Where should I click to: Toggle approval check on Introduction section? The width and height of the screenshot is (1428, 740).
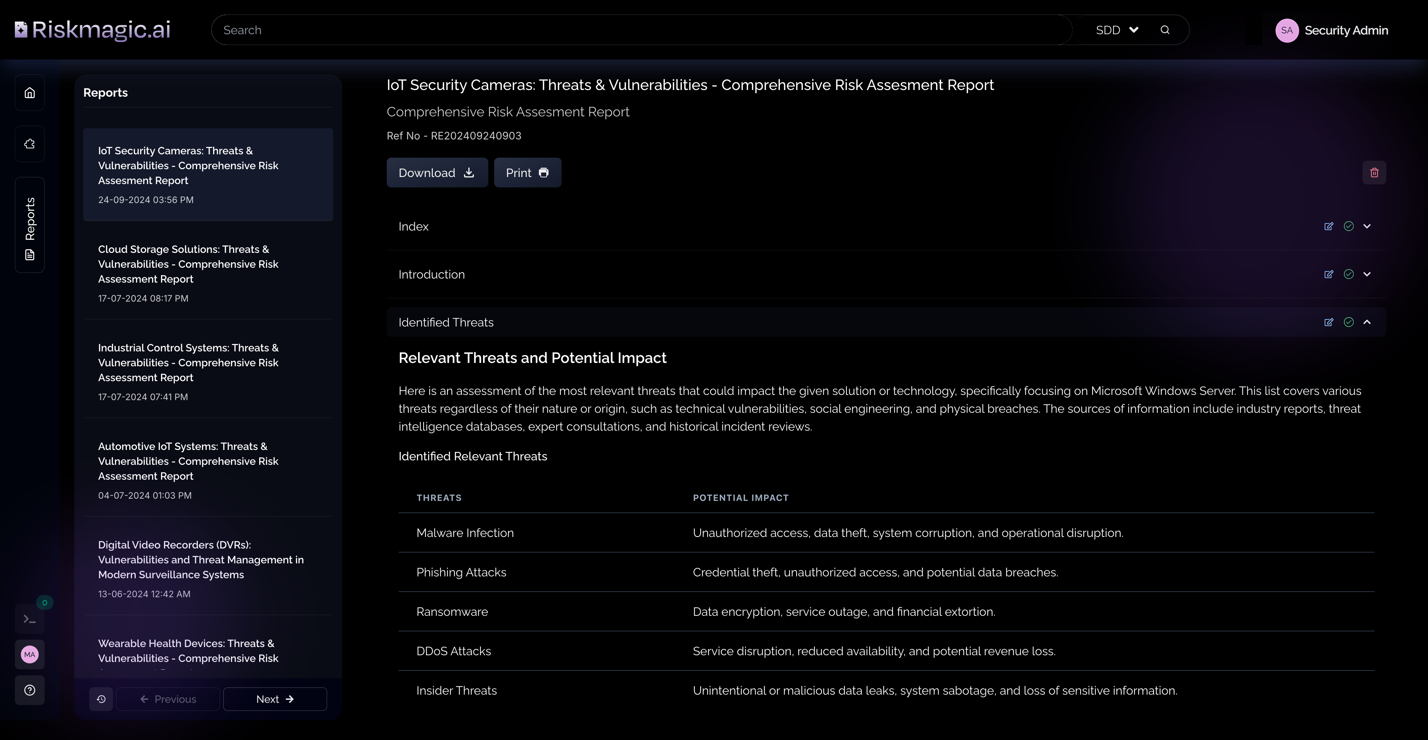(1348, 274)
